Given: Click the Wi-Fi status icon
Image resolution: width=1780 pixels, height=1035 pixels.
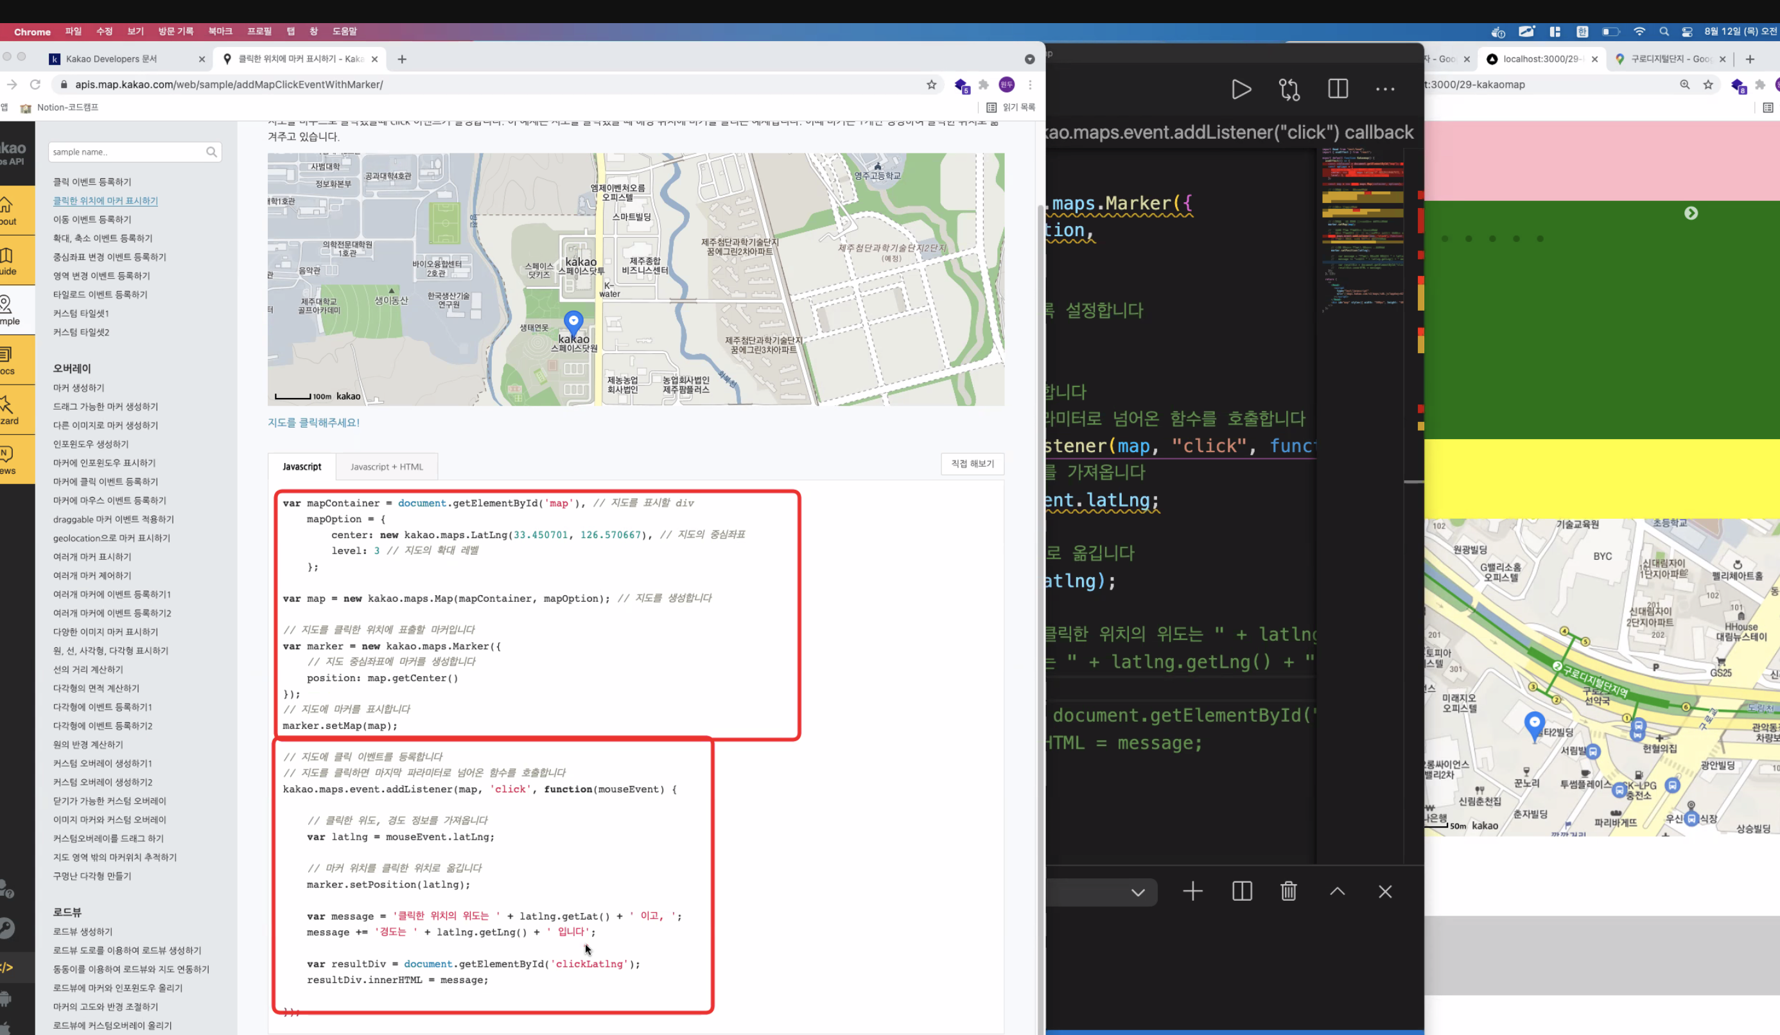Looking at the screenshot, I should (1639, 32).
